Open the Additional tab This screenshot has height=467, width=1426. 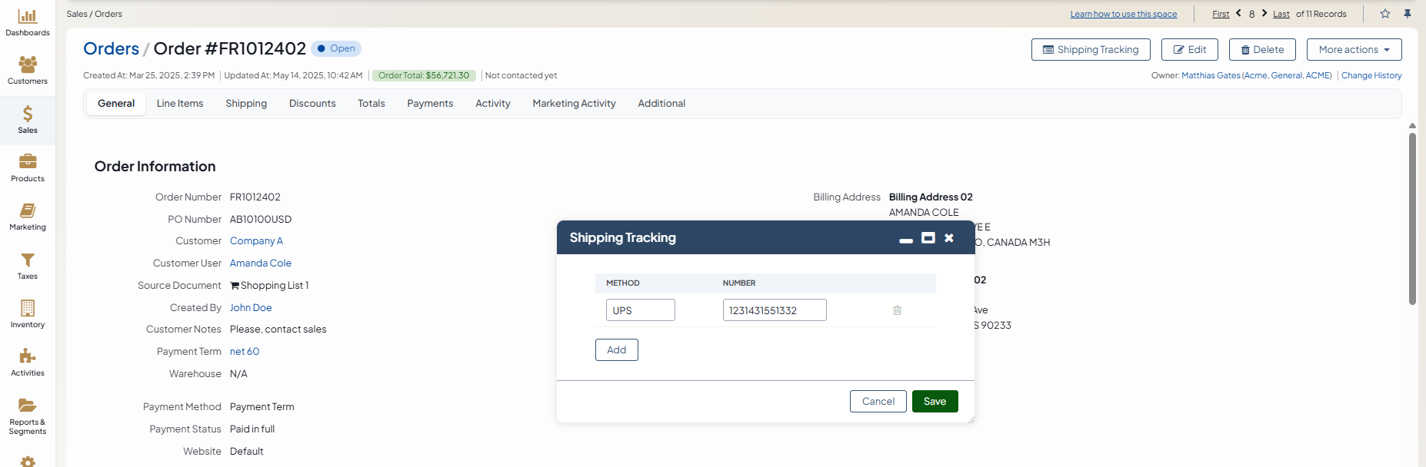pos(661,104)
